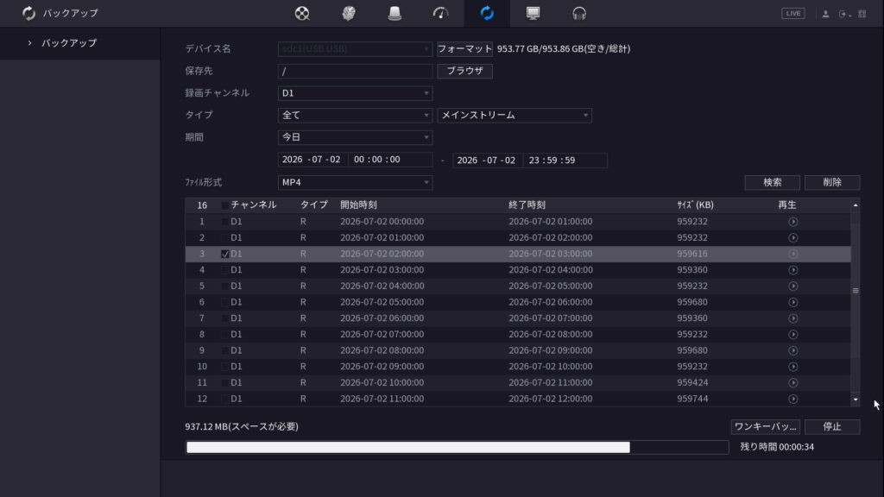Viewport: 884px width, 497px height.
Task: Toggle the select-all checkbox in header
Action: point(225,205)
